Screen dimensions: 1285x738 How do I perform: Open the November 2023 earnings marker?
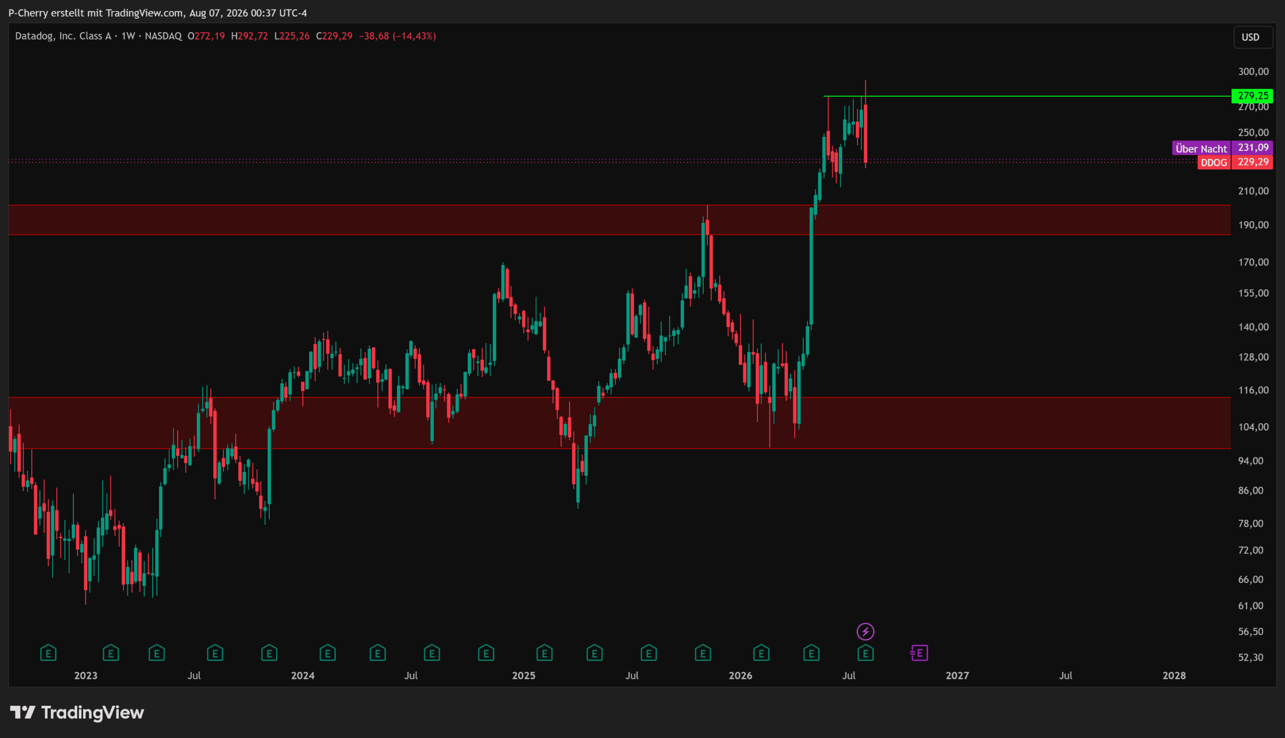[x=270, y=653]
